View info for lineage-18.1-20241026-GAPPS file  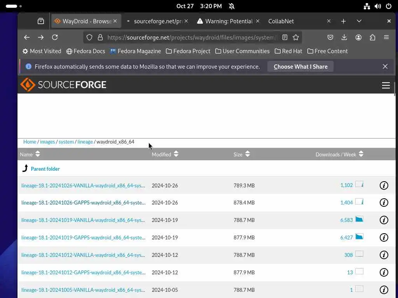[384, 203]
